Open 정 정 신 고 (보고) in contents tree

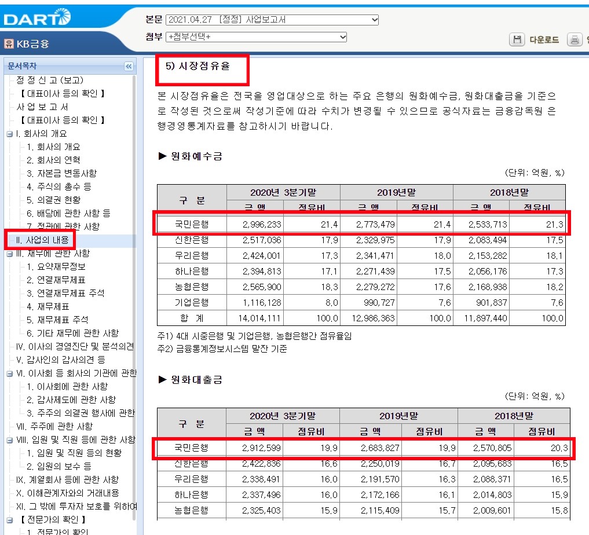point(50,80)
